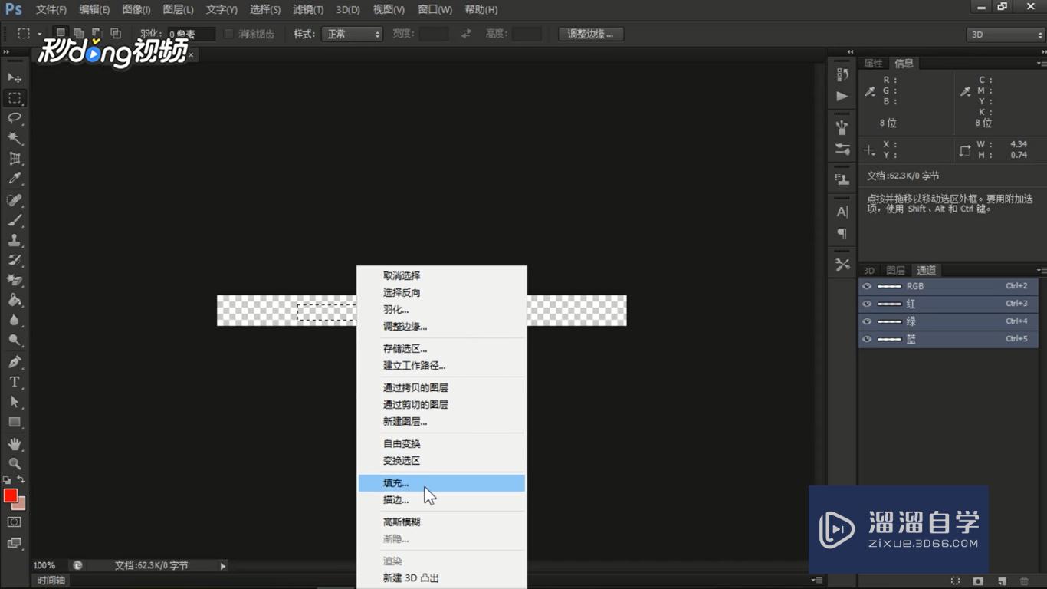Load channel as selection button
The height and width of the screenshot is (589, 1047).
pyautogui.click(x=955, y=581)
